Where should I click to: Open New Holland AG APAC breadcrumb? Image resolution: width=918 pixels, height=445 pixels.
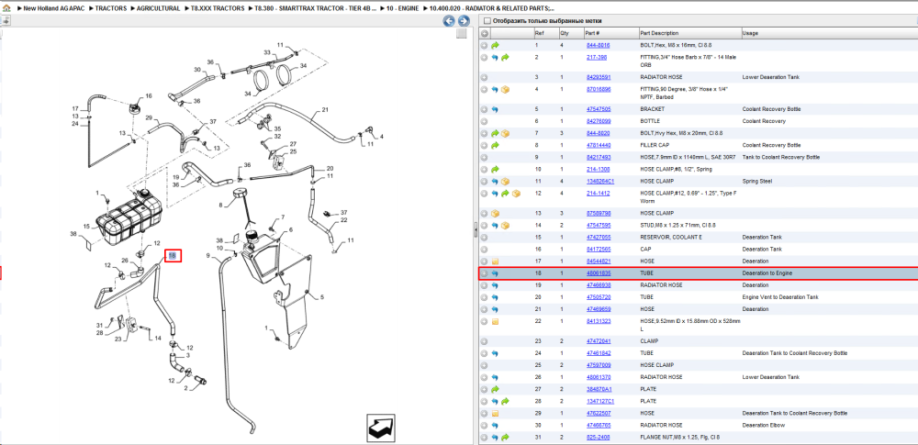(x=54, y=9)
